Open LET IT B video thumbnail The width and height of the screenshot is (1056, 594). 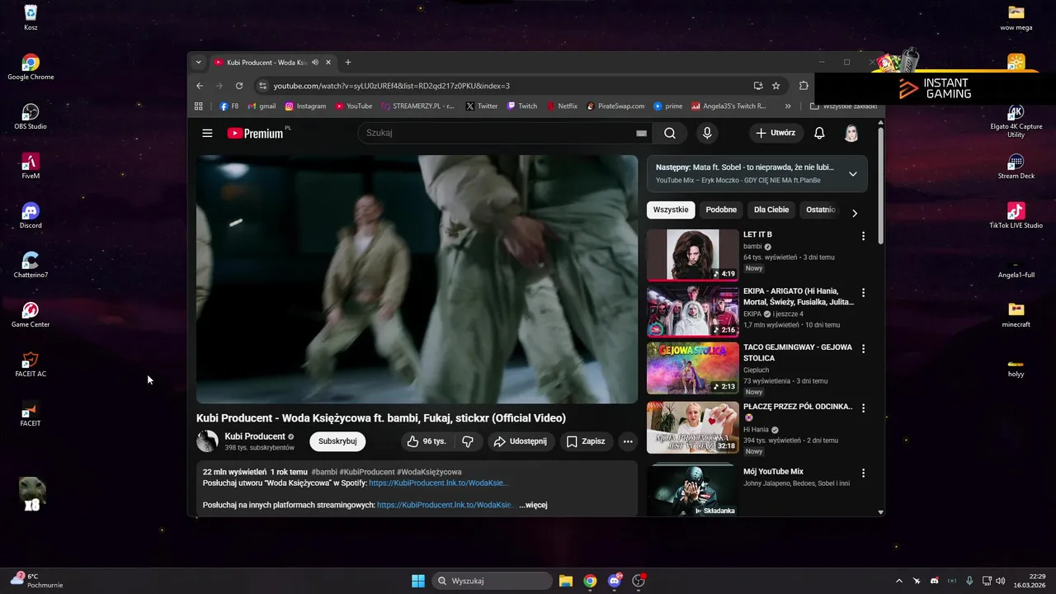(693, 255)
